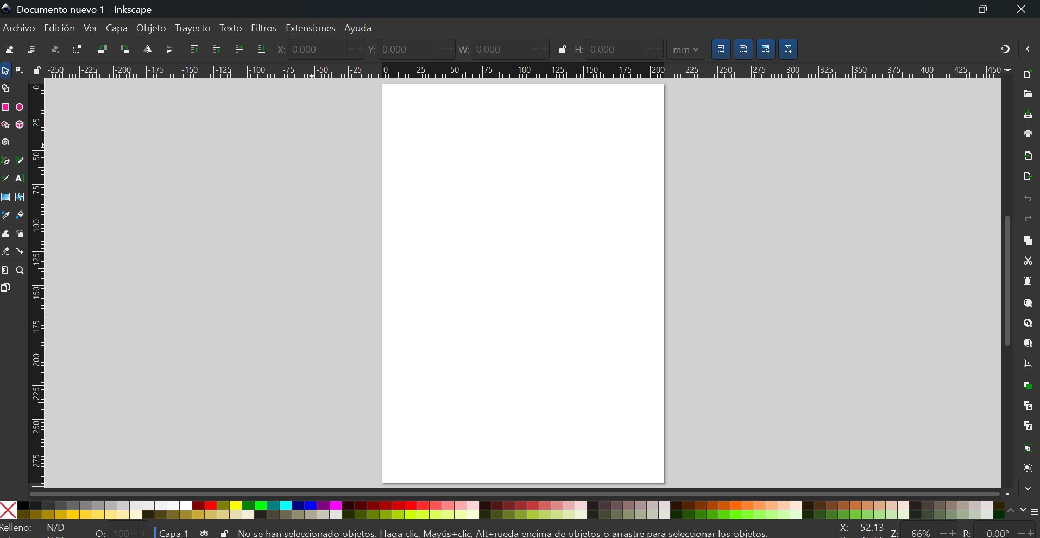Click the print document icon

click(x=1028, y=134)
